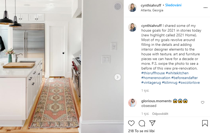Image resolution: width=210 pixels, height=133 pixels.
Task: Open comments via the speech bubble icon
Action: coord(142,123)
